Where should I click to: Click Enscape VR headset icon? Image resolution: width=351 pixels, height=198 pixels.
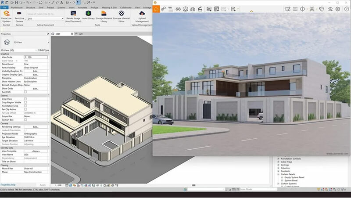pyautogui.click(x=322, y=9)
